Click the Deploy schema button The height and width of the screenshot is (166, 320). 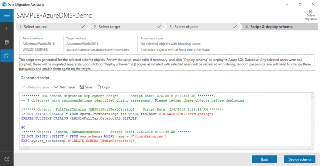299,160
